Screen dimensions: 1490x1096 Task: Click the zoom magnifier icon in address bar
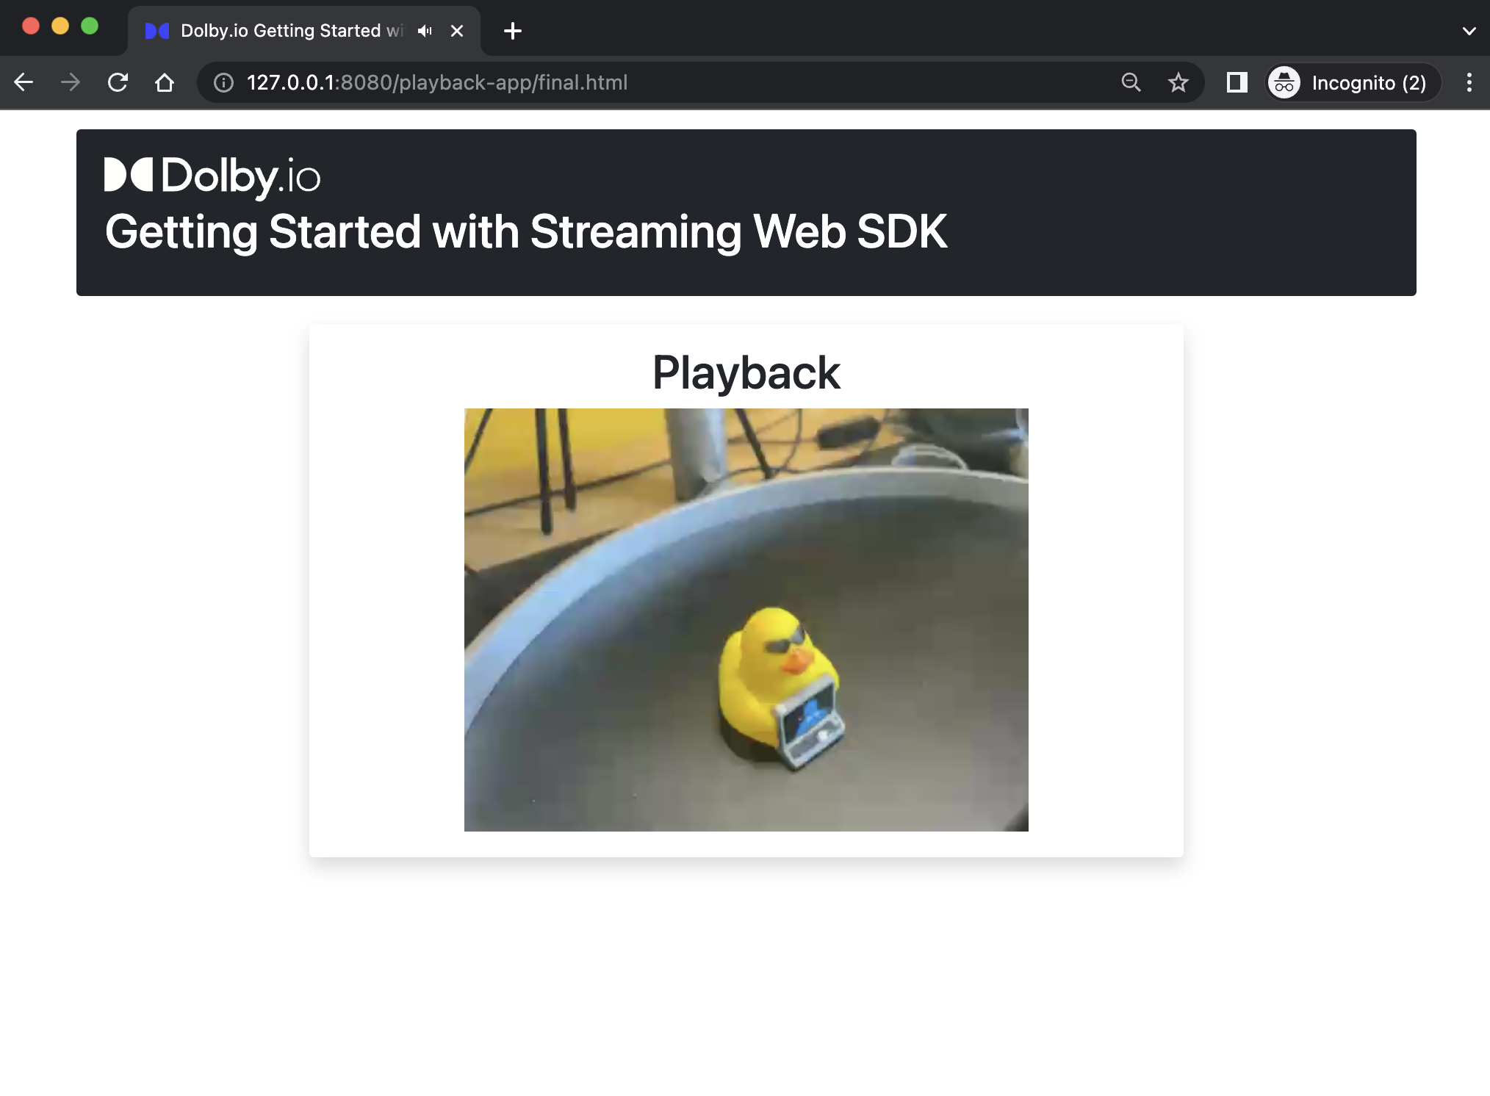1131,82
